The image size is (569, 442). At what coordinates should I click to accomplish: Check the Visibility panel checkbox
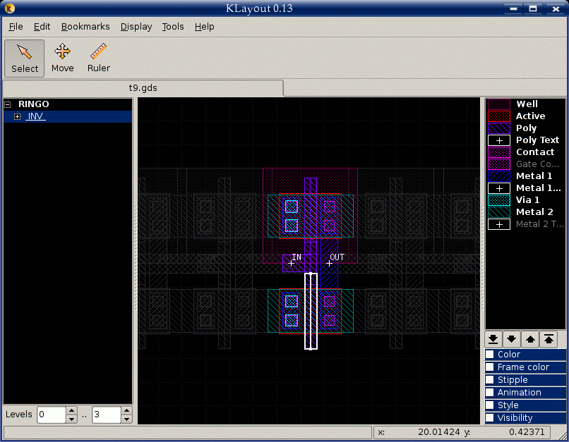(490, 418)
